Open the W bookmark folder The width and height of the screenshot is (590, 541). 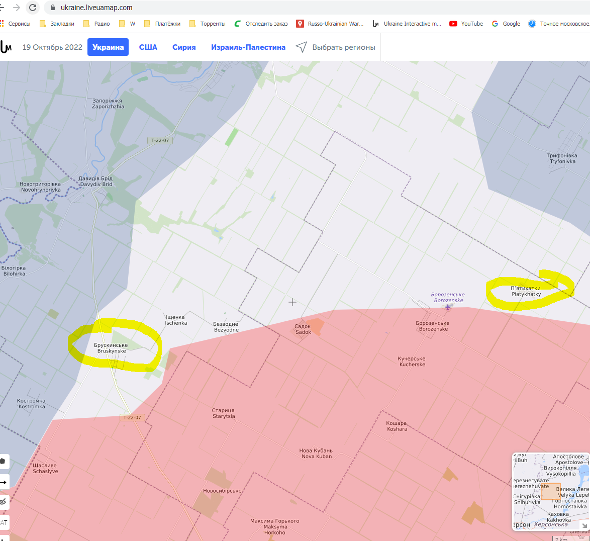click(127, 23)
